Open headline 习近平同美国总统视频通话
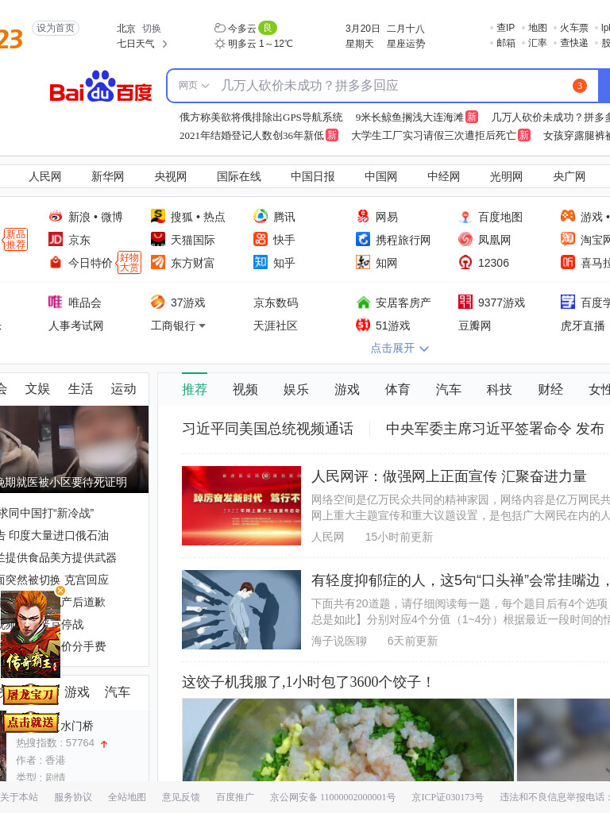This screenshot has width=610, height=813. [268, 429]
